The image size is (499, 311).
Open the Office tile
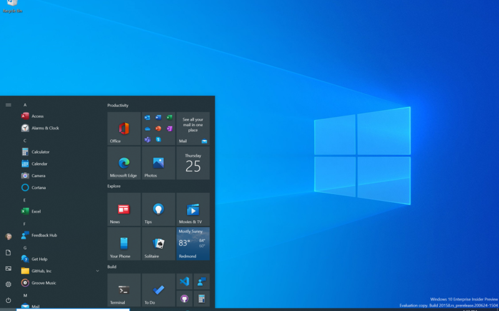tap(124, 129)
